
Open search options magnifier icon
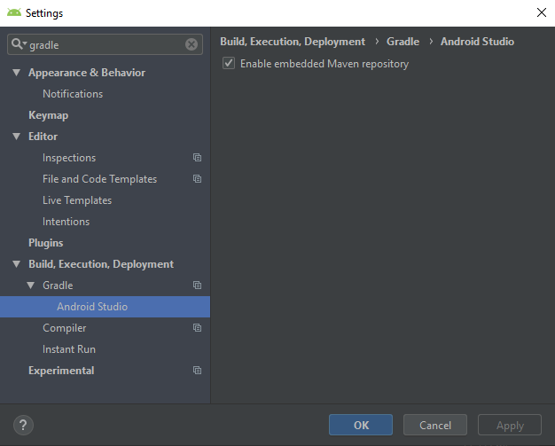coord(19,44)
